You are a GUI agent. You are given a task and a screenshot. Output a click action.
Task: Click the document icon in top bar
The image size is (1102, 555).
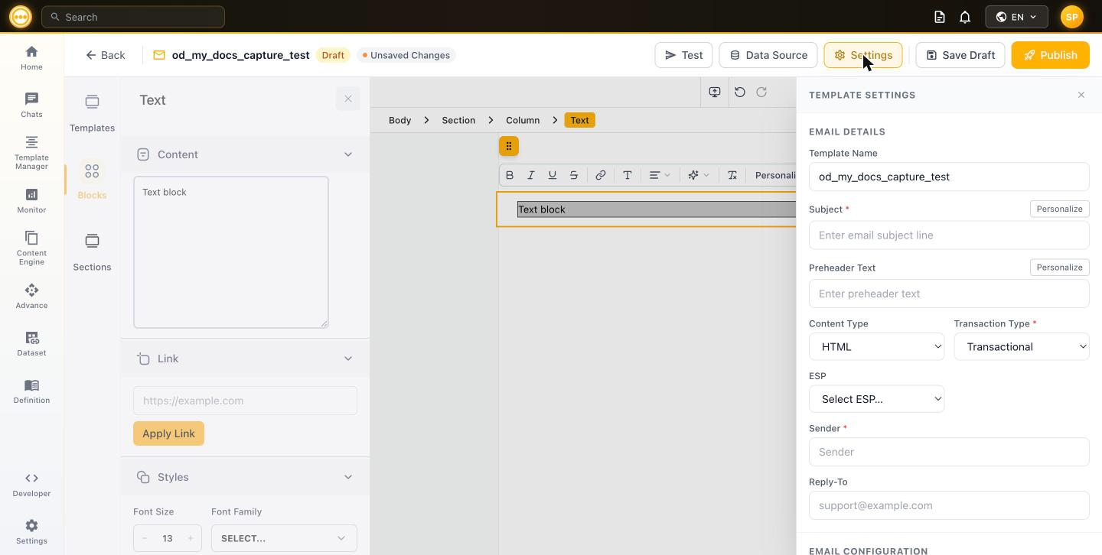pos(940,17)
